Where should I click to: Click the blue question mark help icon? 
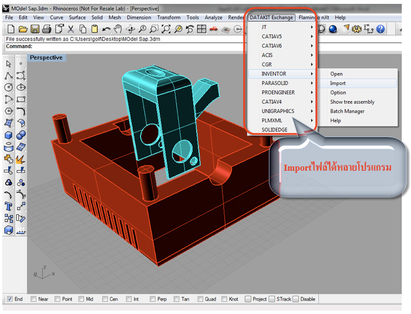pyautogui.click(x=380, y=29)
